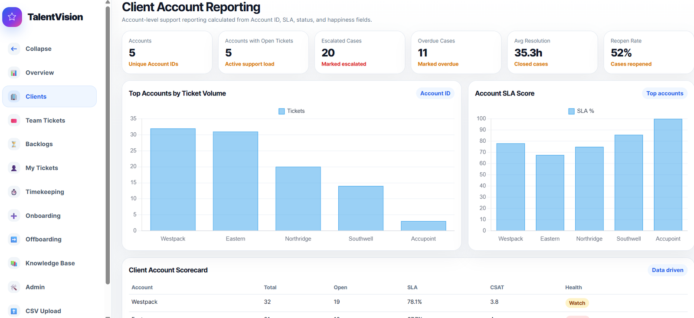
Task: Click the Westpack bar in SLA Score chart
Action: coord(511,187)
